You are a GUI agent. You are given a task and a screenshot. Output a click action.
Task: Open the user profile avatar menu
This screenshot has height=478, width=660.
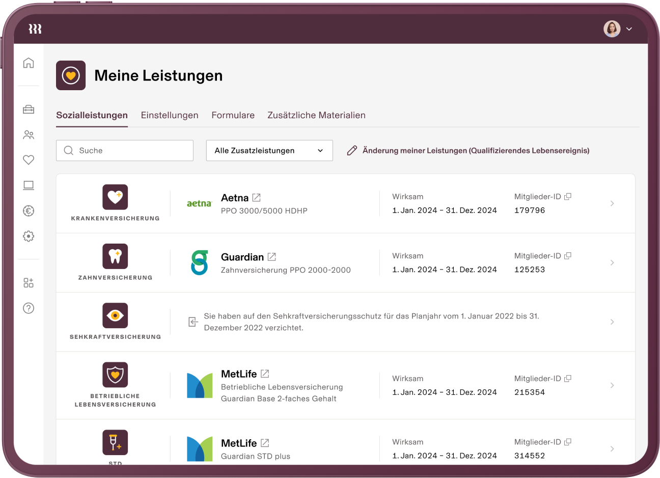617,29
